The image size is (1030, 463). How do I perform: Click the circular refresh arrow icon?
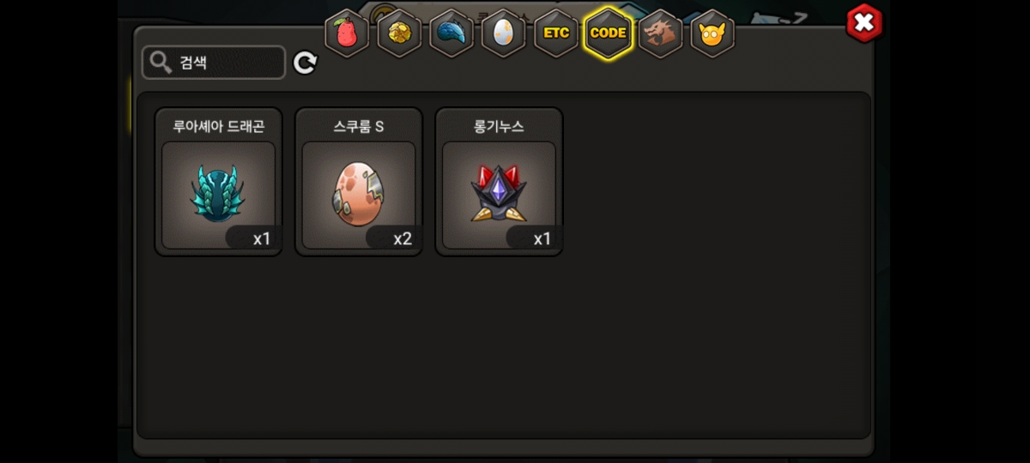(306, 63)
